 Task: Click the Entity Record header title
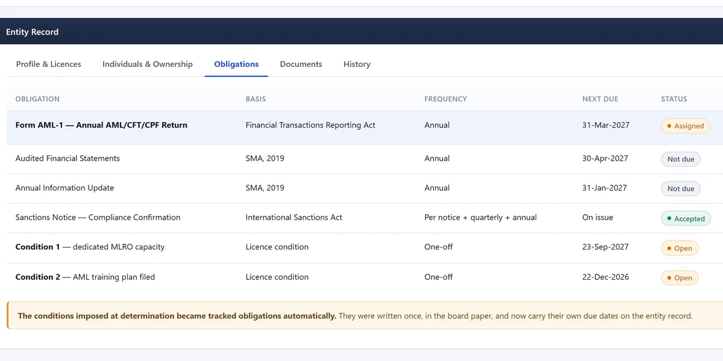[x=32, y=32]
